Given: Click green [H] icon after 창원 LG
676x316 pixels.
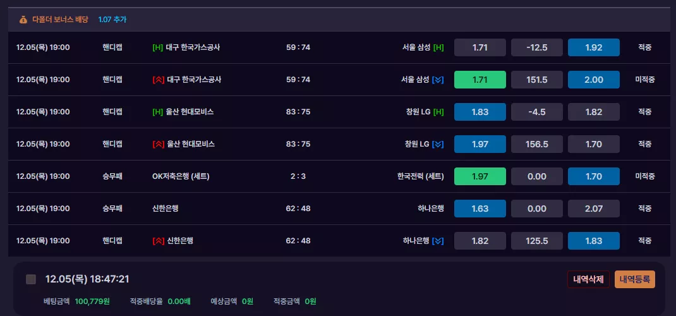Looking at the screenshot, I should (438, 112).
